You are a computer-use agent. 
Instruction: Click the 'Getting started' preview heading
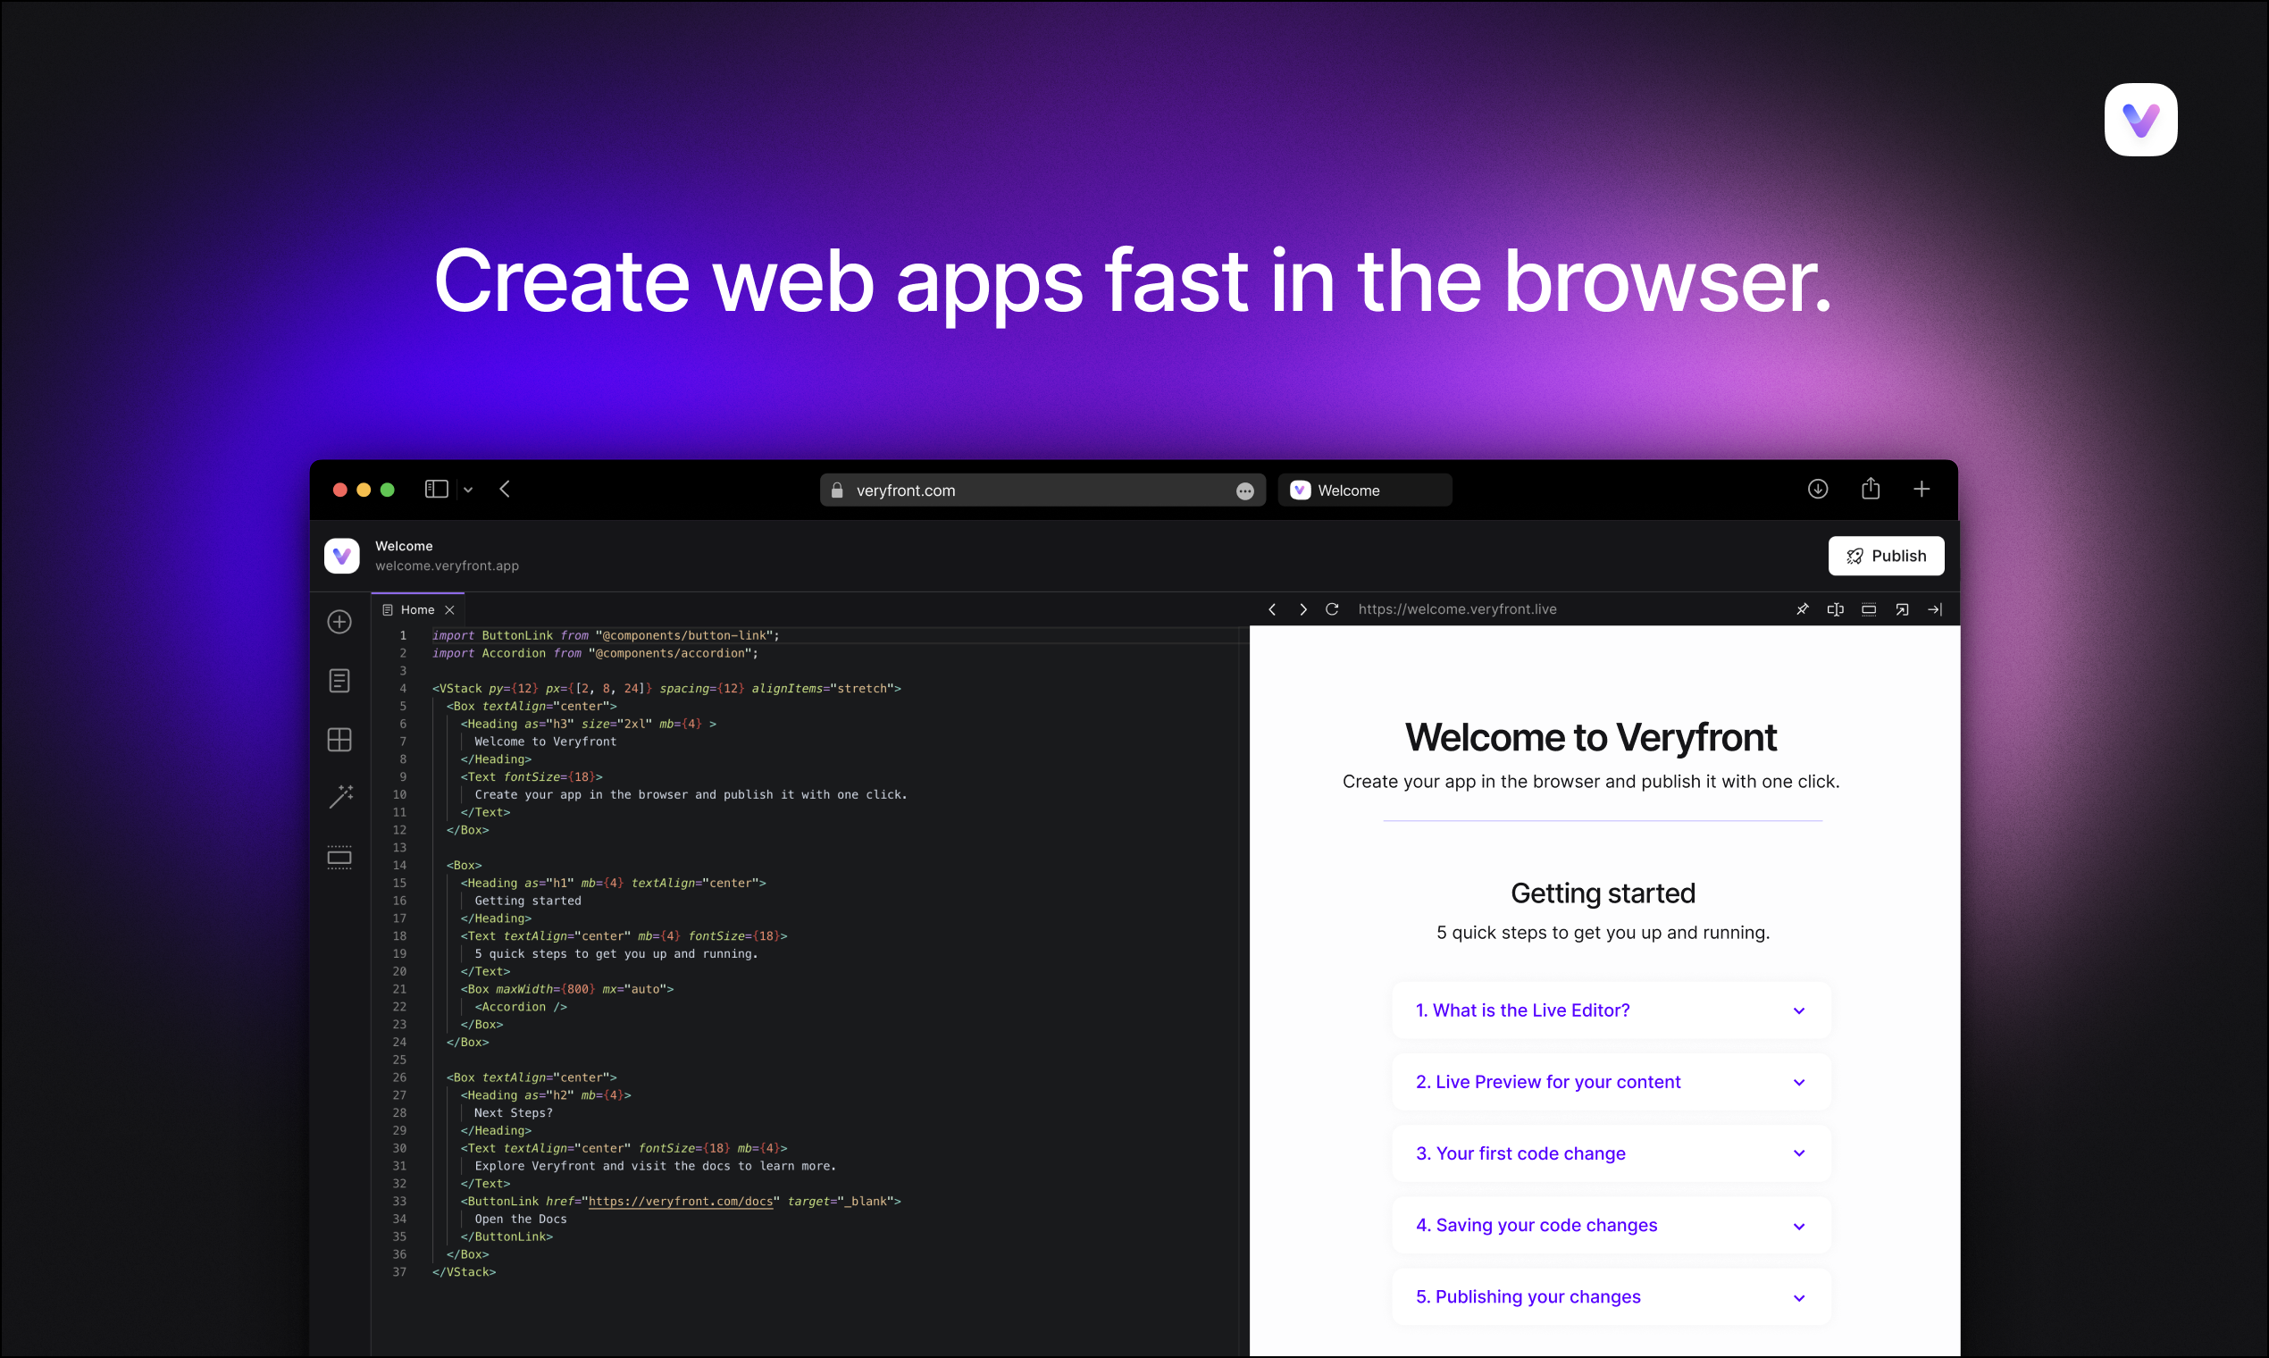(x=1602, y=893)
